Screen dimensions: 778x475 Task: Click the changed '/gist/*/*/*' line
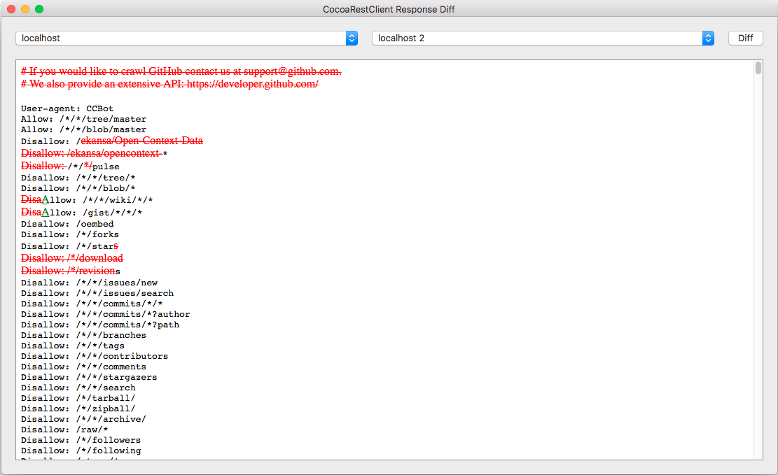pos(81,212)
